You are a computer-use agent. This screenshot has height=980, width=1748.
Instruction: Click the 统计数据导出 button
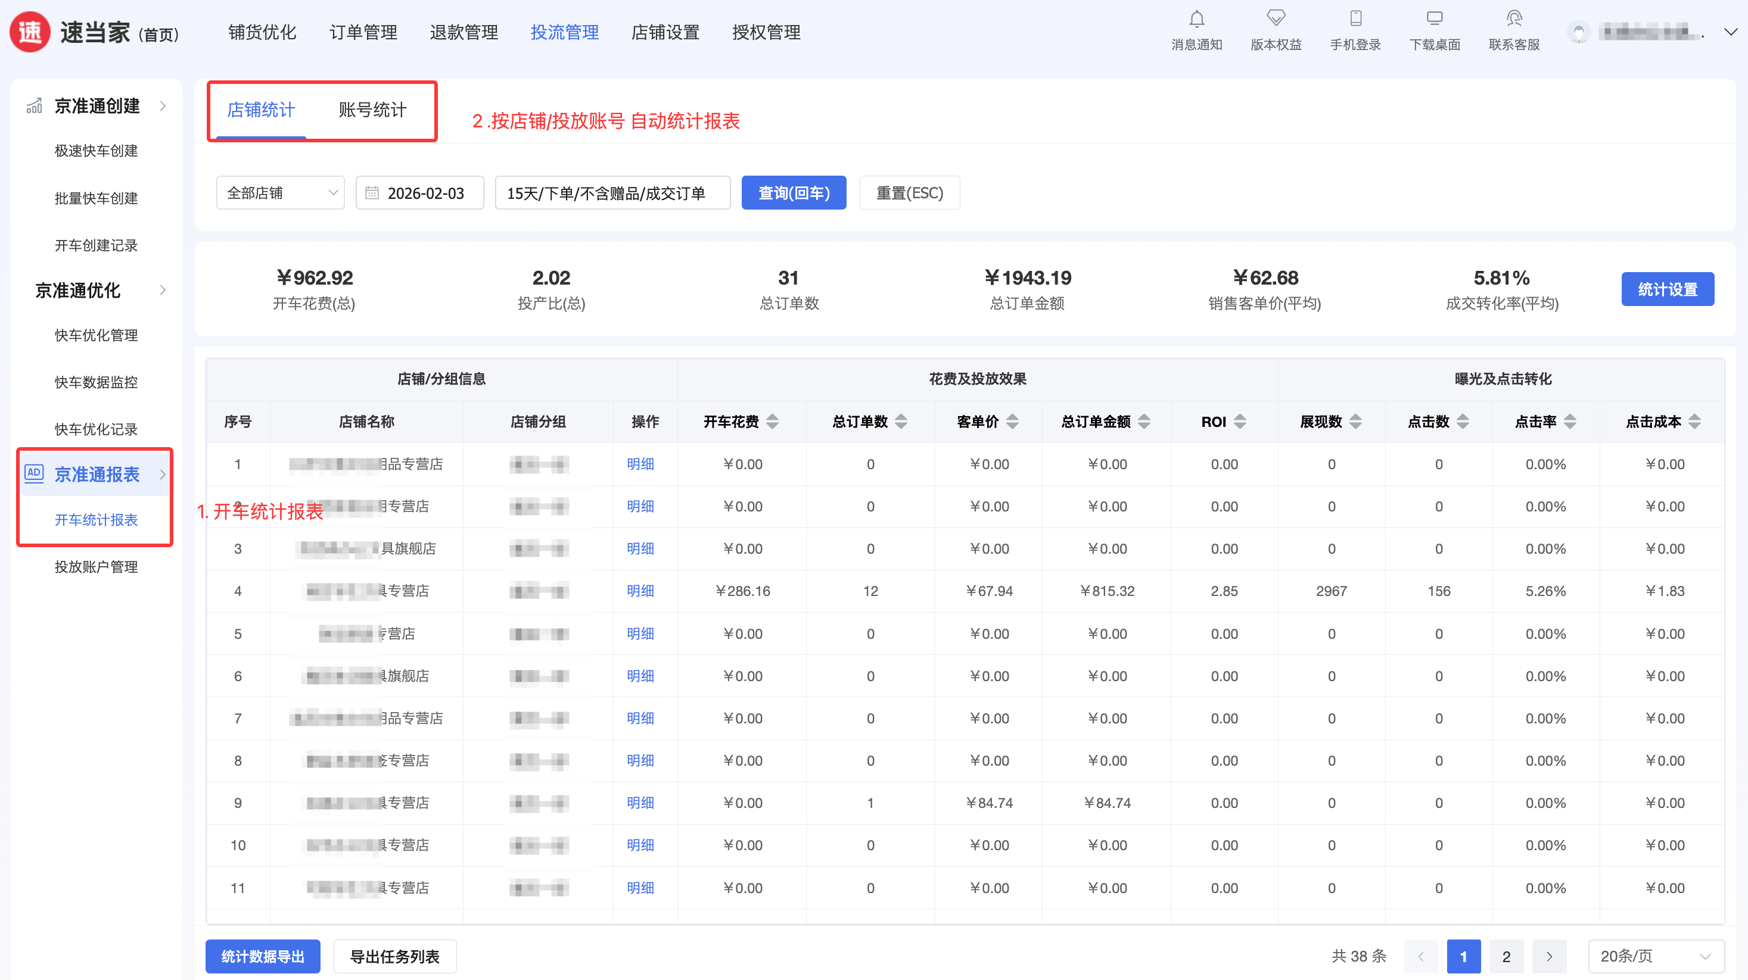coord(263,956)
